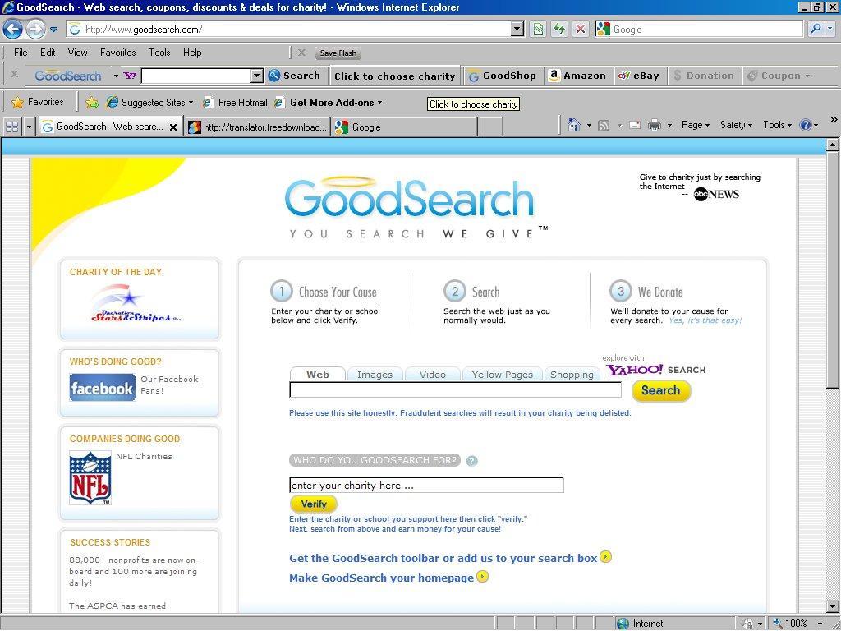Click the Home icon in command bar
Viewport: 841px width, 631px height.
574,125
